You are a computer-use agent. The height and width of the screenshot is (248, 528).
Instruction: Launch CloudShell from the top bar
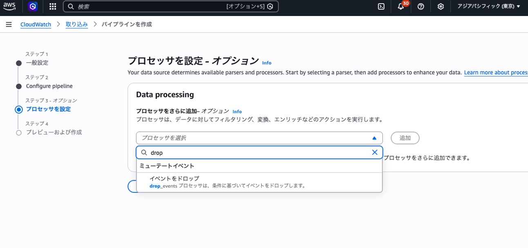click(x=381, y=7)
